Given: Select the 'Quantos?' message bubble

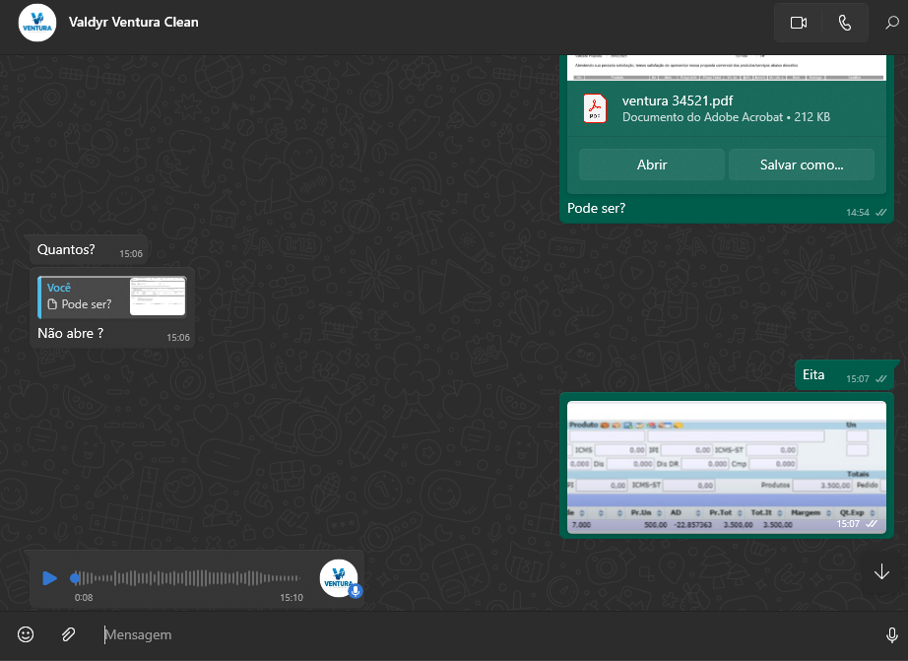Looking at the screenshot, I should [x=67, y=250].
